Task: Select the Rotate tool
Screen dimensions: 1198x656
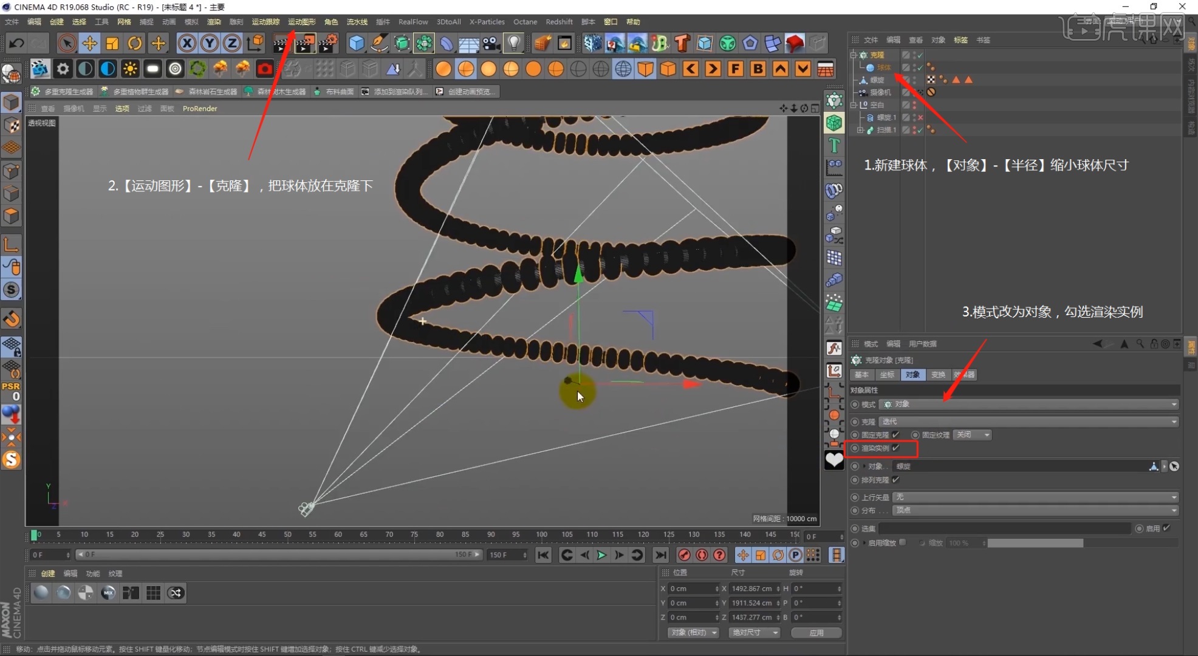Action: [135, 43]
